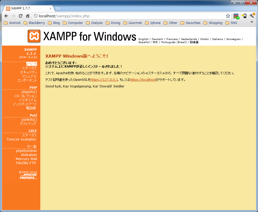Open the Android bookmarks folder
This screenshot has width=258, height=212.
point(12,23)
